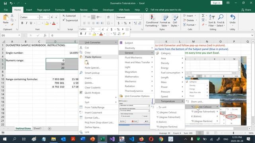Switch to the Formulas ribbon tab

point(60,10)
